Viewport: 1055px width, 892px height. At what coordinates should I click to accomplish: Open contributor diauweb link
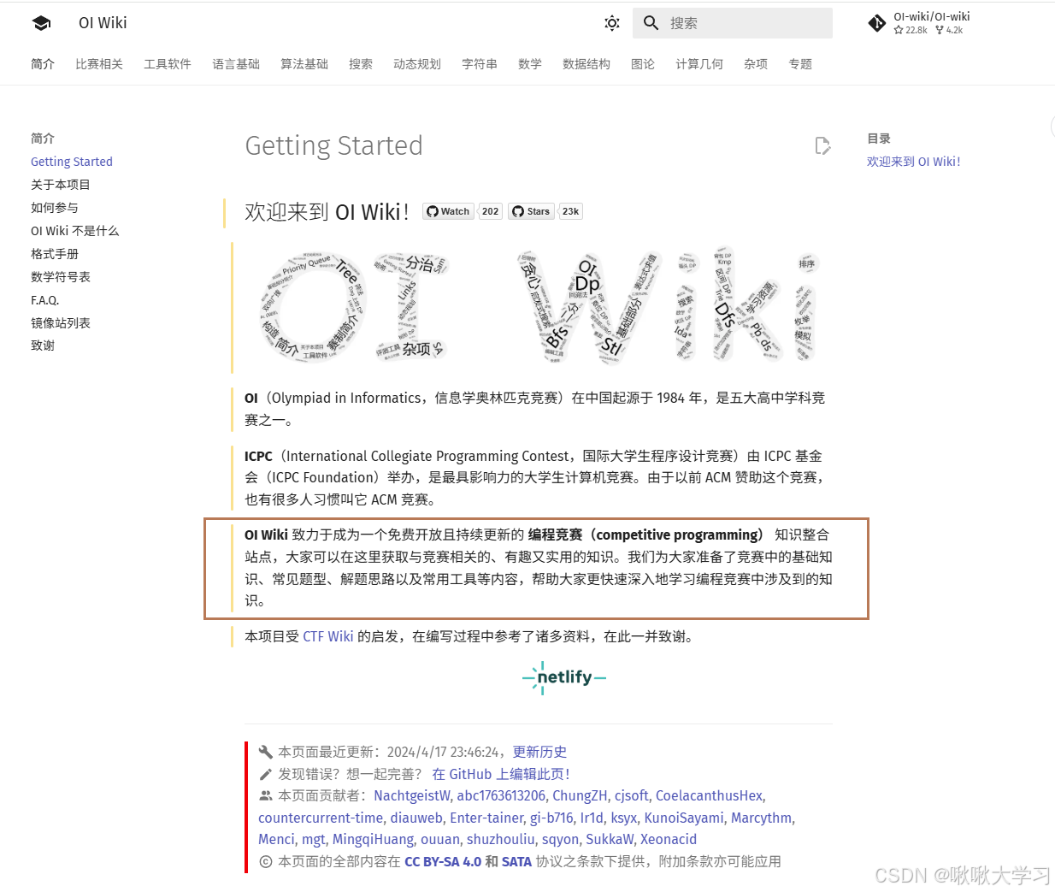[x=416, y=818]
